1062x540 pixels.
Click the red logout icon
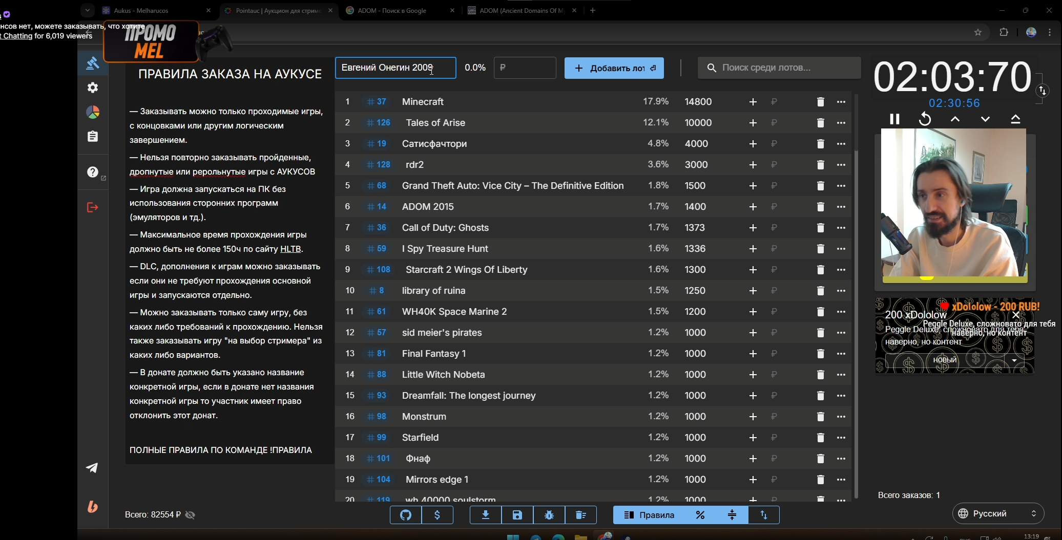coord(93,207)
